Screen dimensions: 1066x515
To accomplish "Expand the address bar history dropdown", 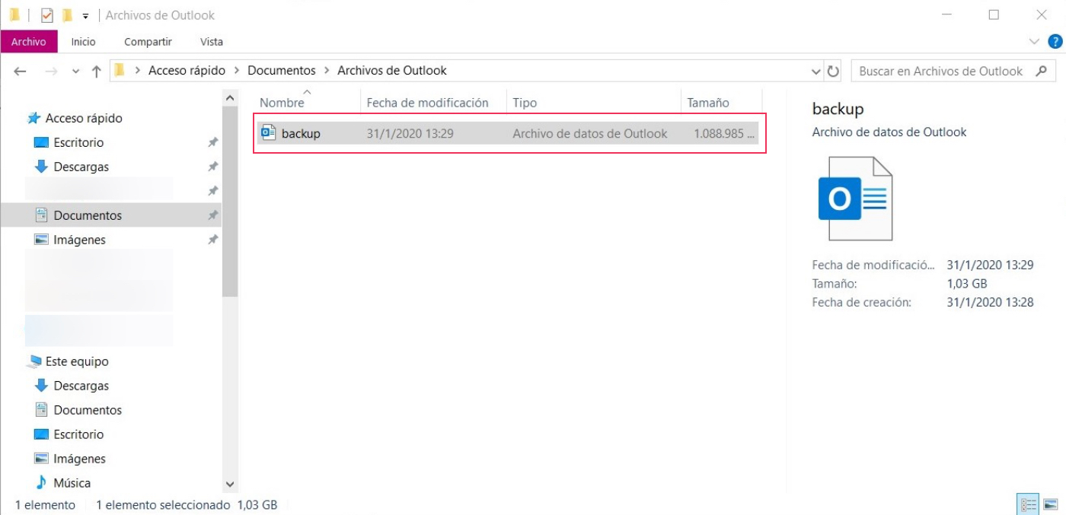I will [816, 71].
